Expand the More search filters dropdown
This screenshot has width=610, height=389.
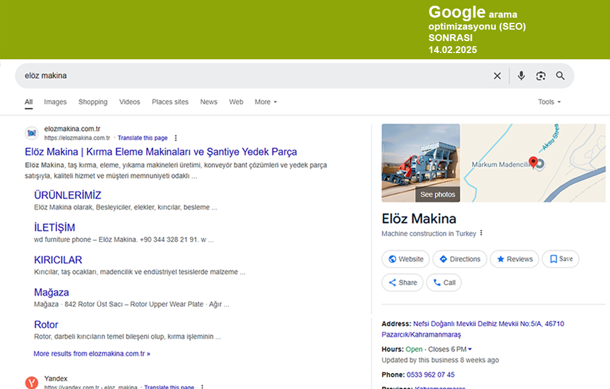coord(266,102)
